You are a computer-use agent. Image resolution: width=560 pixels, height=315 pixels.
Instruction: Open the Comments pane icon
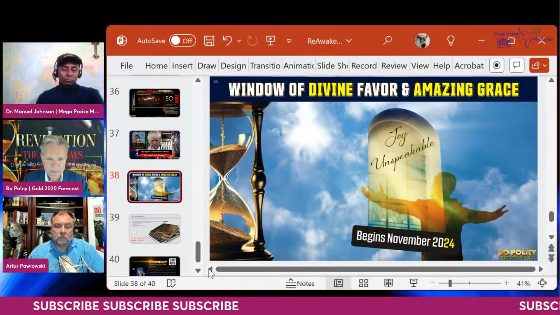coord(517,66)
